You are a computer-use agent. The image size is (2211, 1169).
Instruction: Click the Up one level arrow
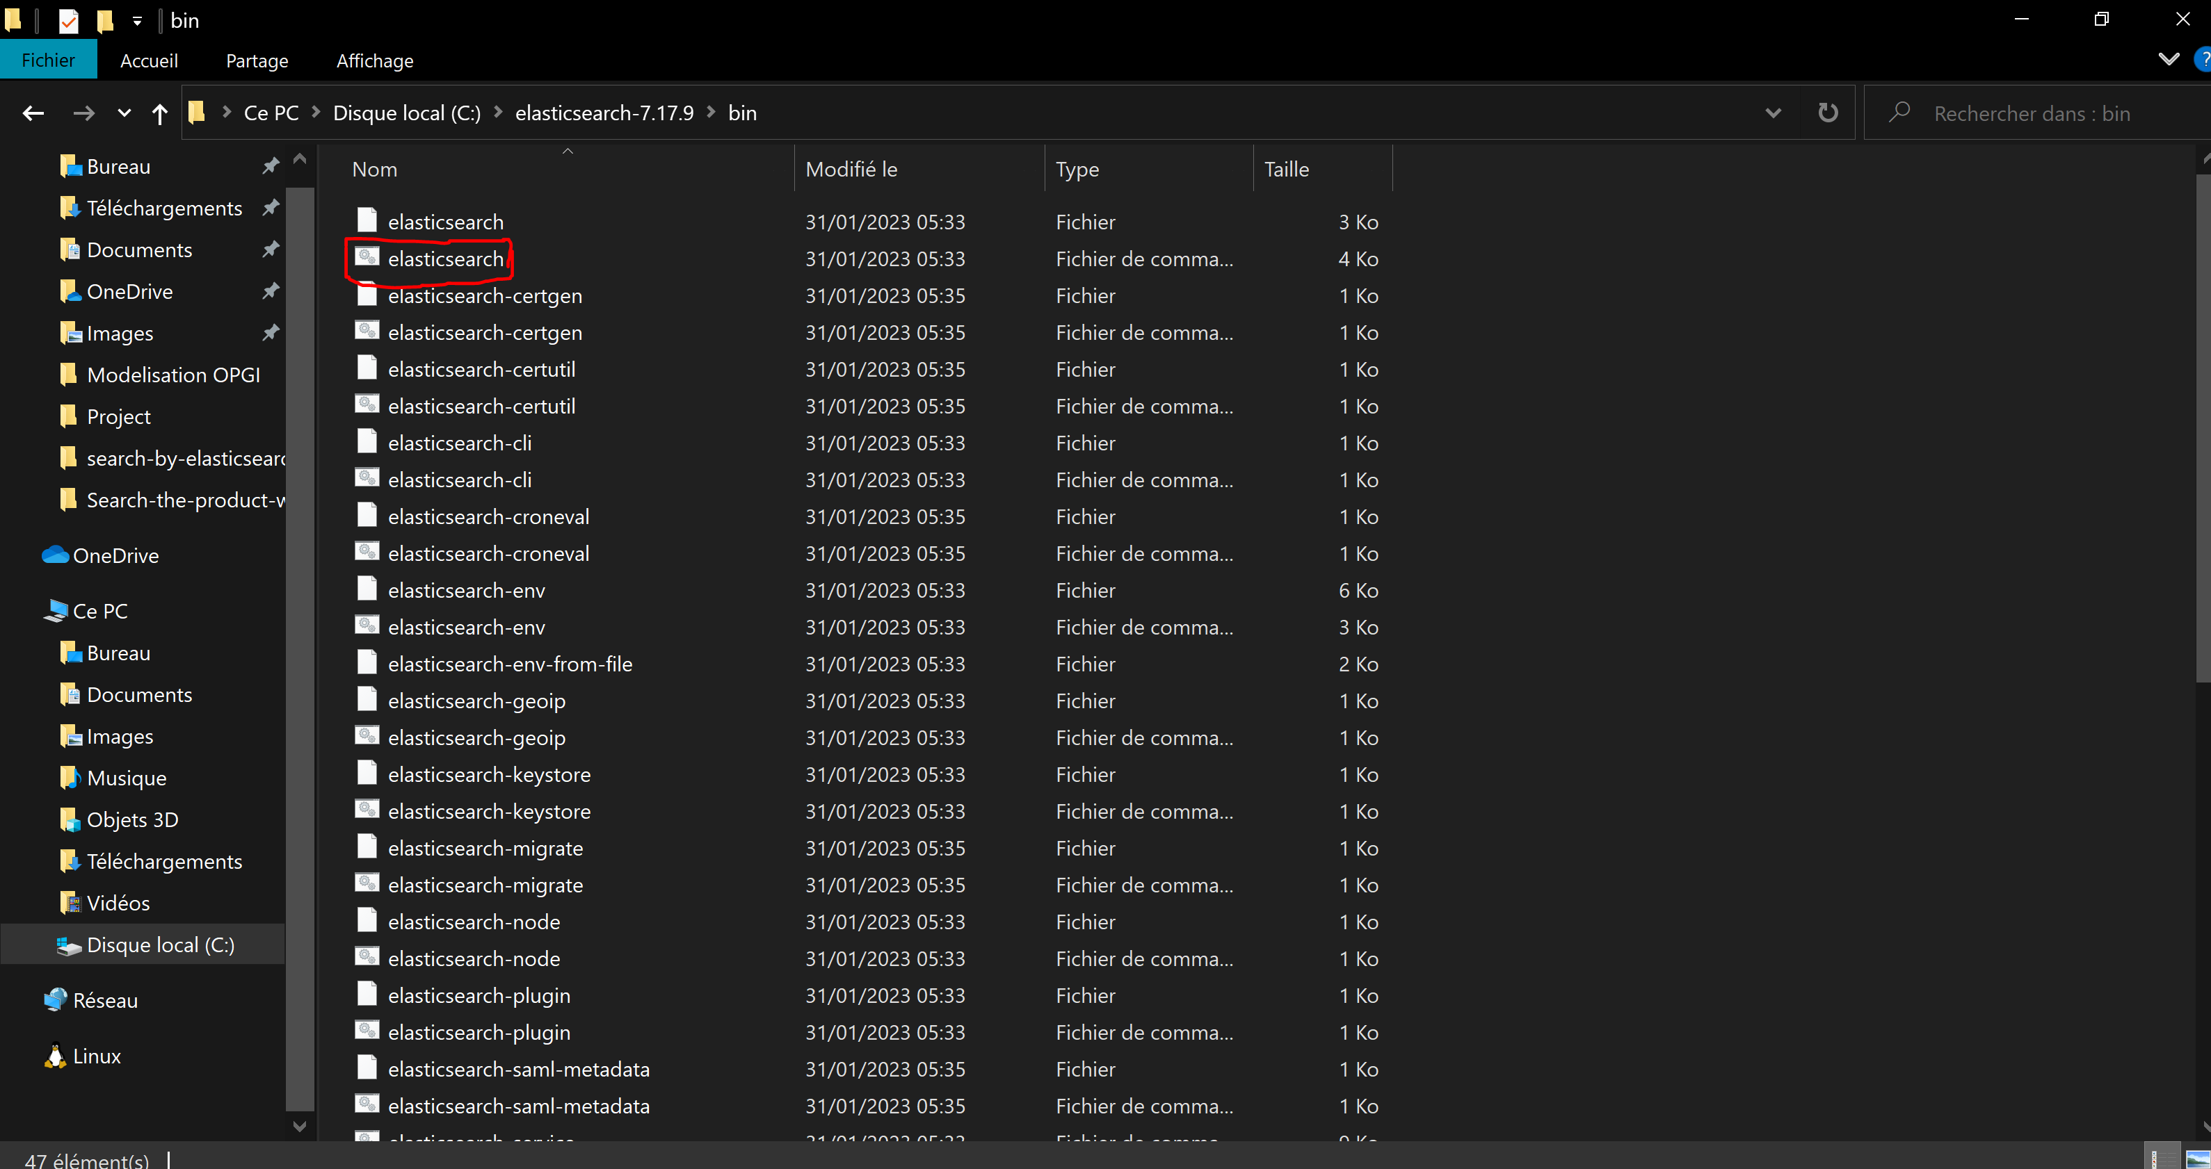pos(160,113)
